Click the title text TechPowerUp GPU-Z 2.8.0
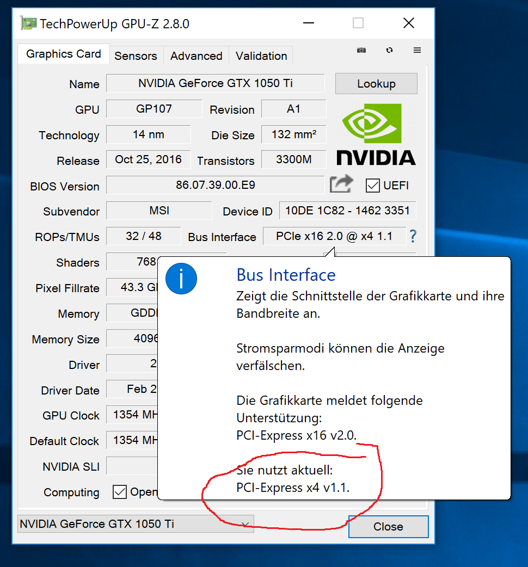The height and width of the screenshot is (567, 528). tap(115, 24)
